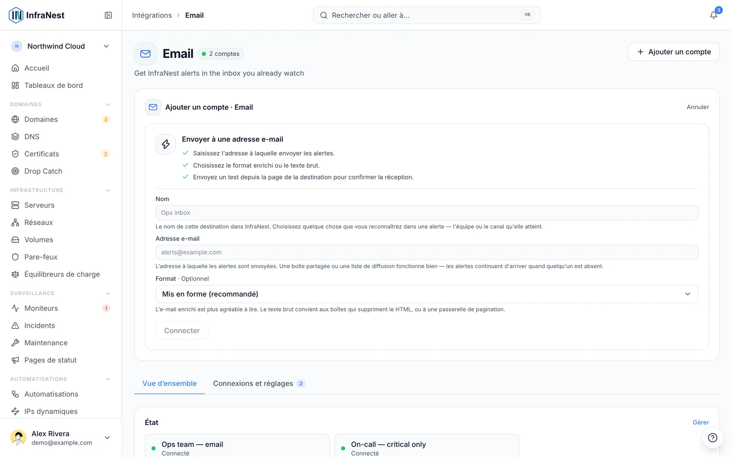Collapse the INFRASTRUCTURE section

click(x=108, y=190)
